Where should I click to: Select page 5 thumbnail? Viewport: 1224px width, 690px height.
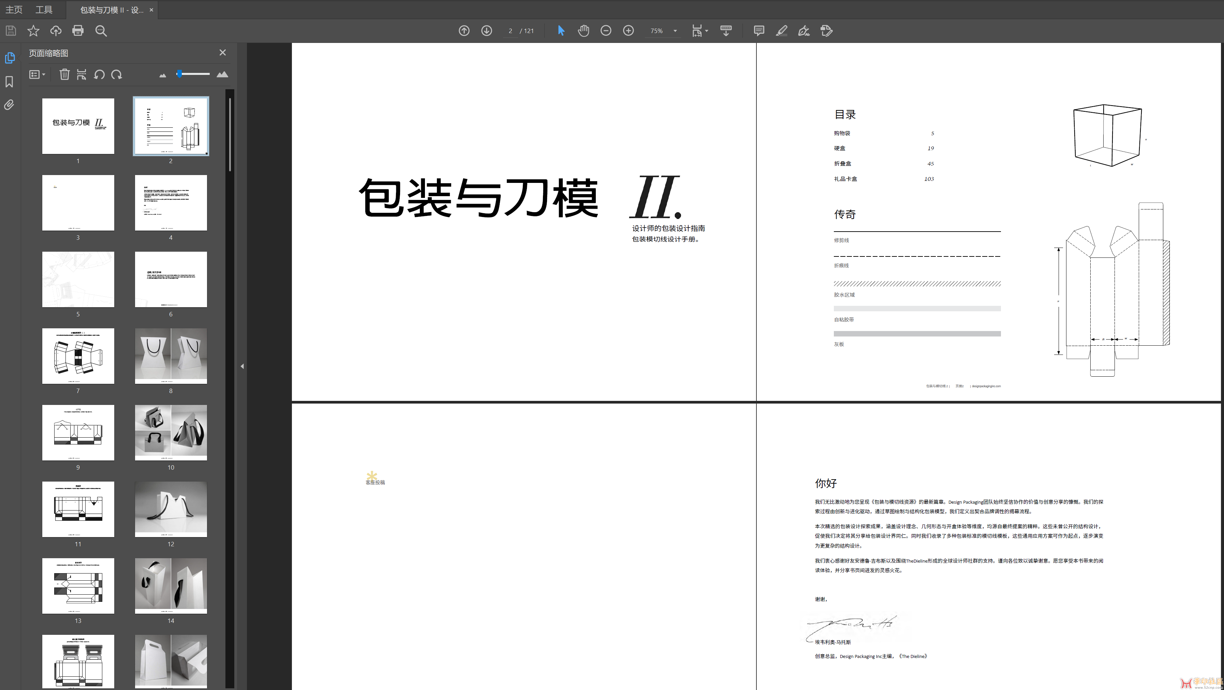(78, 280)
